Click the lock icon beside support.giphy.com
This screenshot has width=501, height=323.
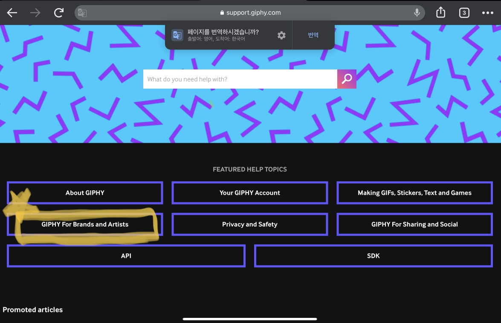pyautogui.click(x=222, y=13)
